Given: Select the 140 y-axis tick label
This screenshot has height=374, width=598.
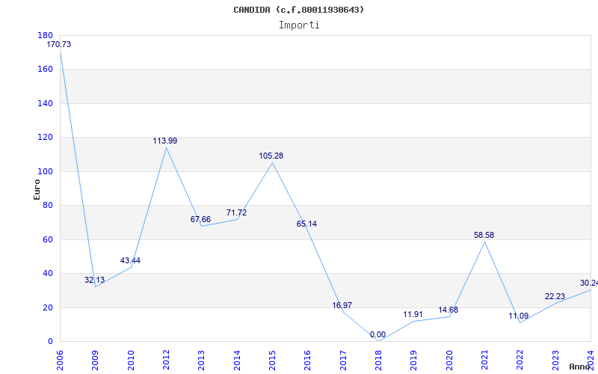Looking at the screenshot, I should point(45,103).
